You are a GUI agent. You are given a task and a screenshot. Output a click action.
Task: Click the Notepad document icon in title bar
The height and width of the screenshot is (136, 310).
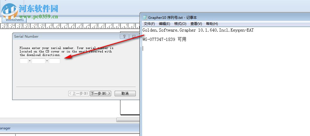[x=145, y=17]
